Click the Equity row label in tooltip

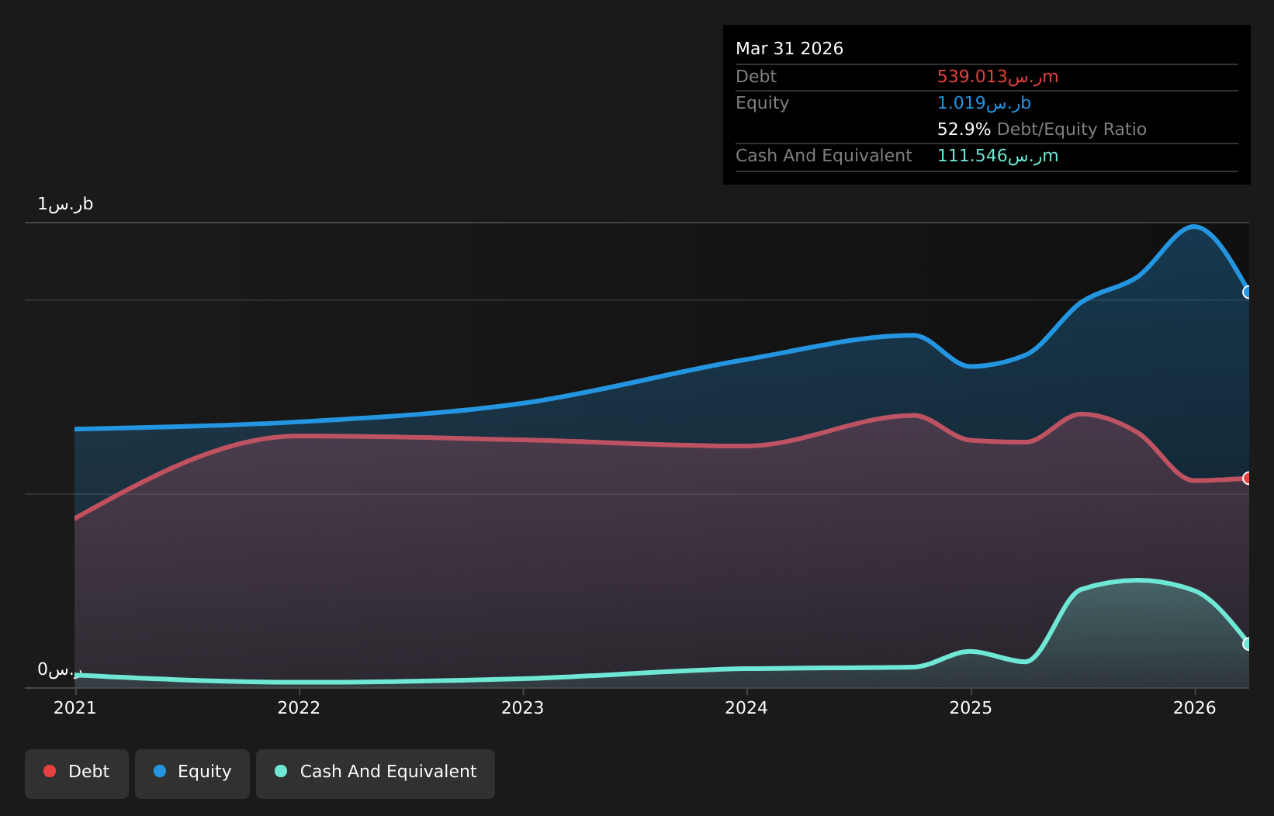click(762, 103)
